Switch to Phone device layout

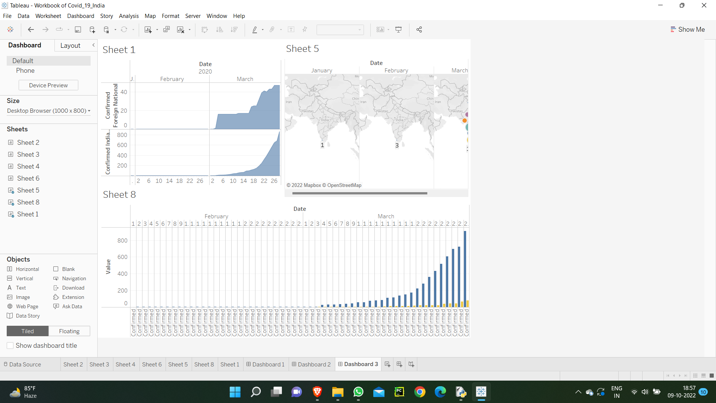pyautogui.click(x=25, y=71)
